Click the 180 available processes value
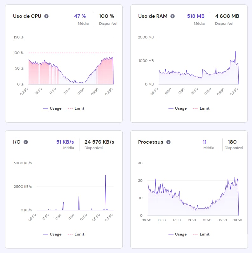Viewport: 252px width, 253px height. click(x=232, y=142)
